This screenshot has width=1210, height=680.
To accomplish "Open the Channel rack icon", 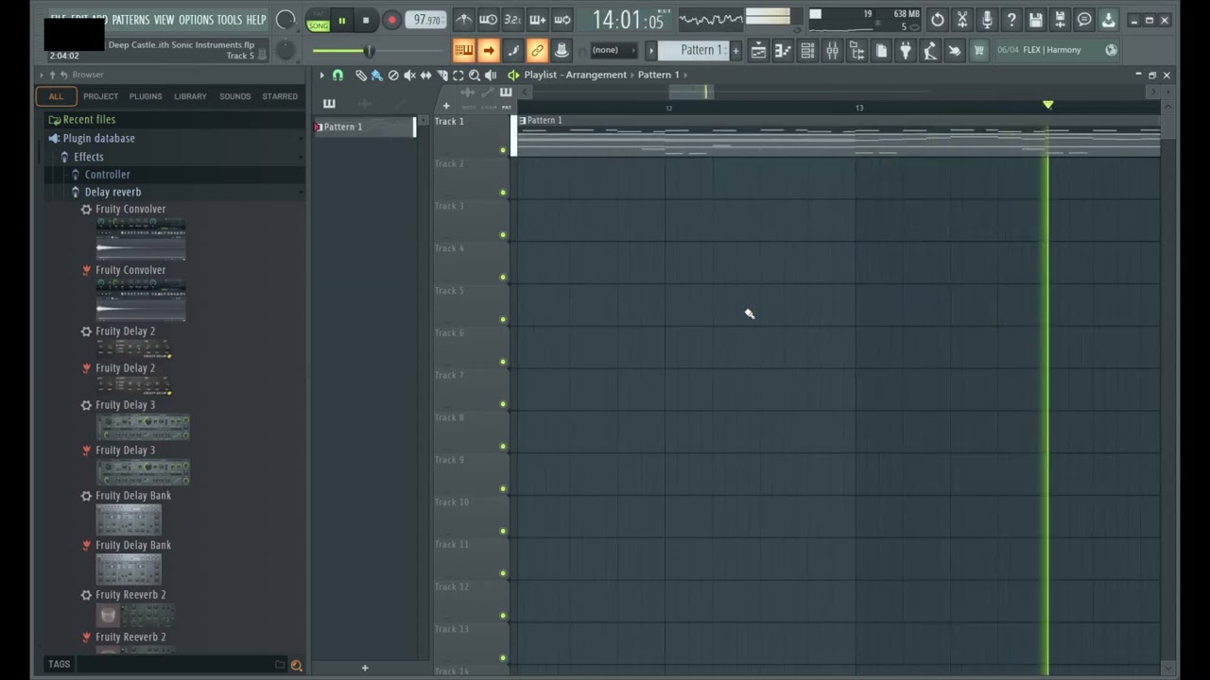I will click(807, 51).
